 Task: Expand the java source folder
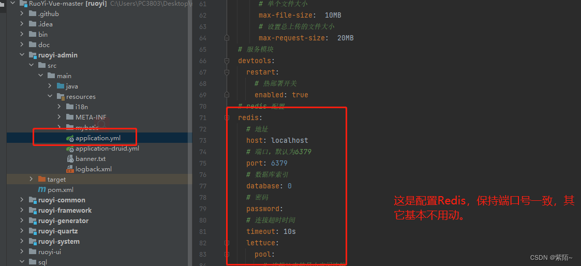pos(50,86)
